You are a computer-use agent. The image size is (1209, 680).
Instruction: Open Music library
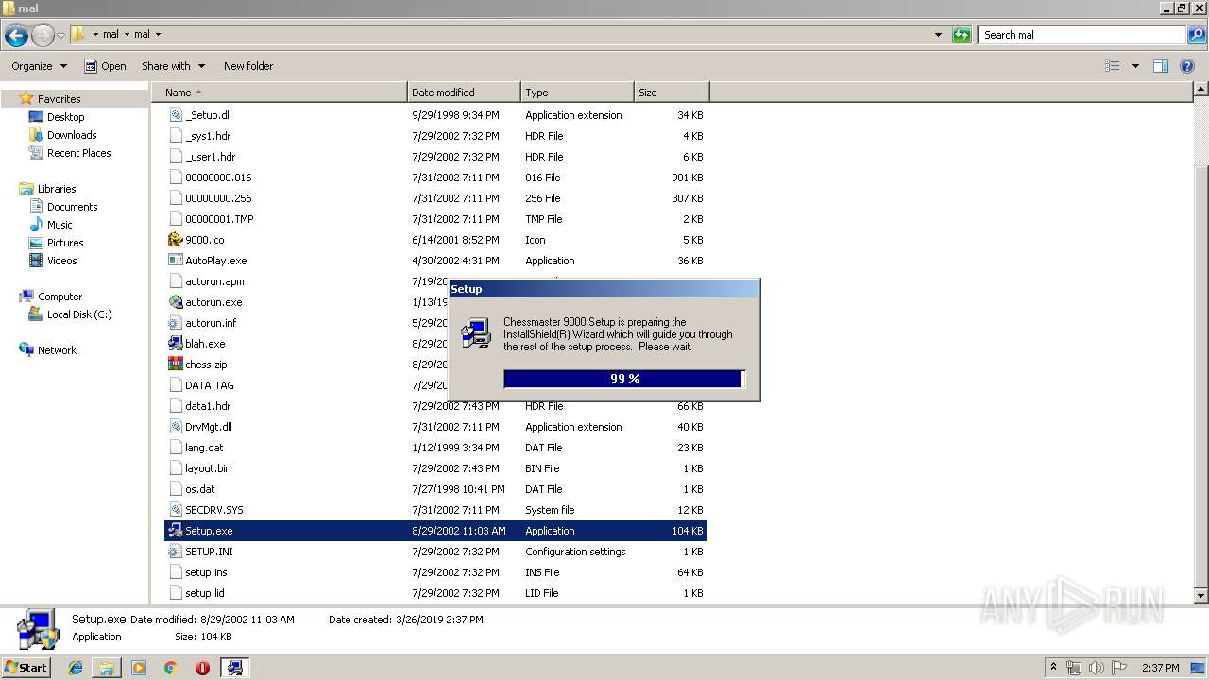click(x=60, y=225)
